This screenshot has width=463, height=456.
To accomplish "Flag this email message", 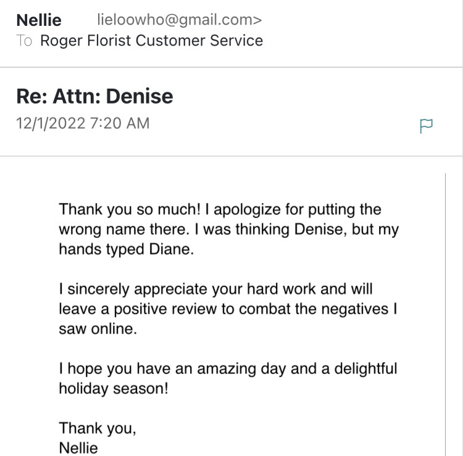I will [426, 126].
